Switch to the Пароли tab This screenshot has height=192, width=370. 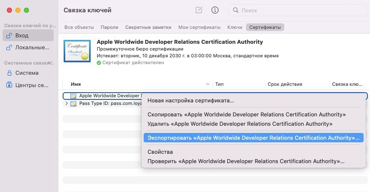(109, 27)
